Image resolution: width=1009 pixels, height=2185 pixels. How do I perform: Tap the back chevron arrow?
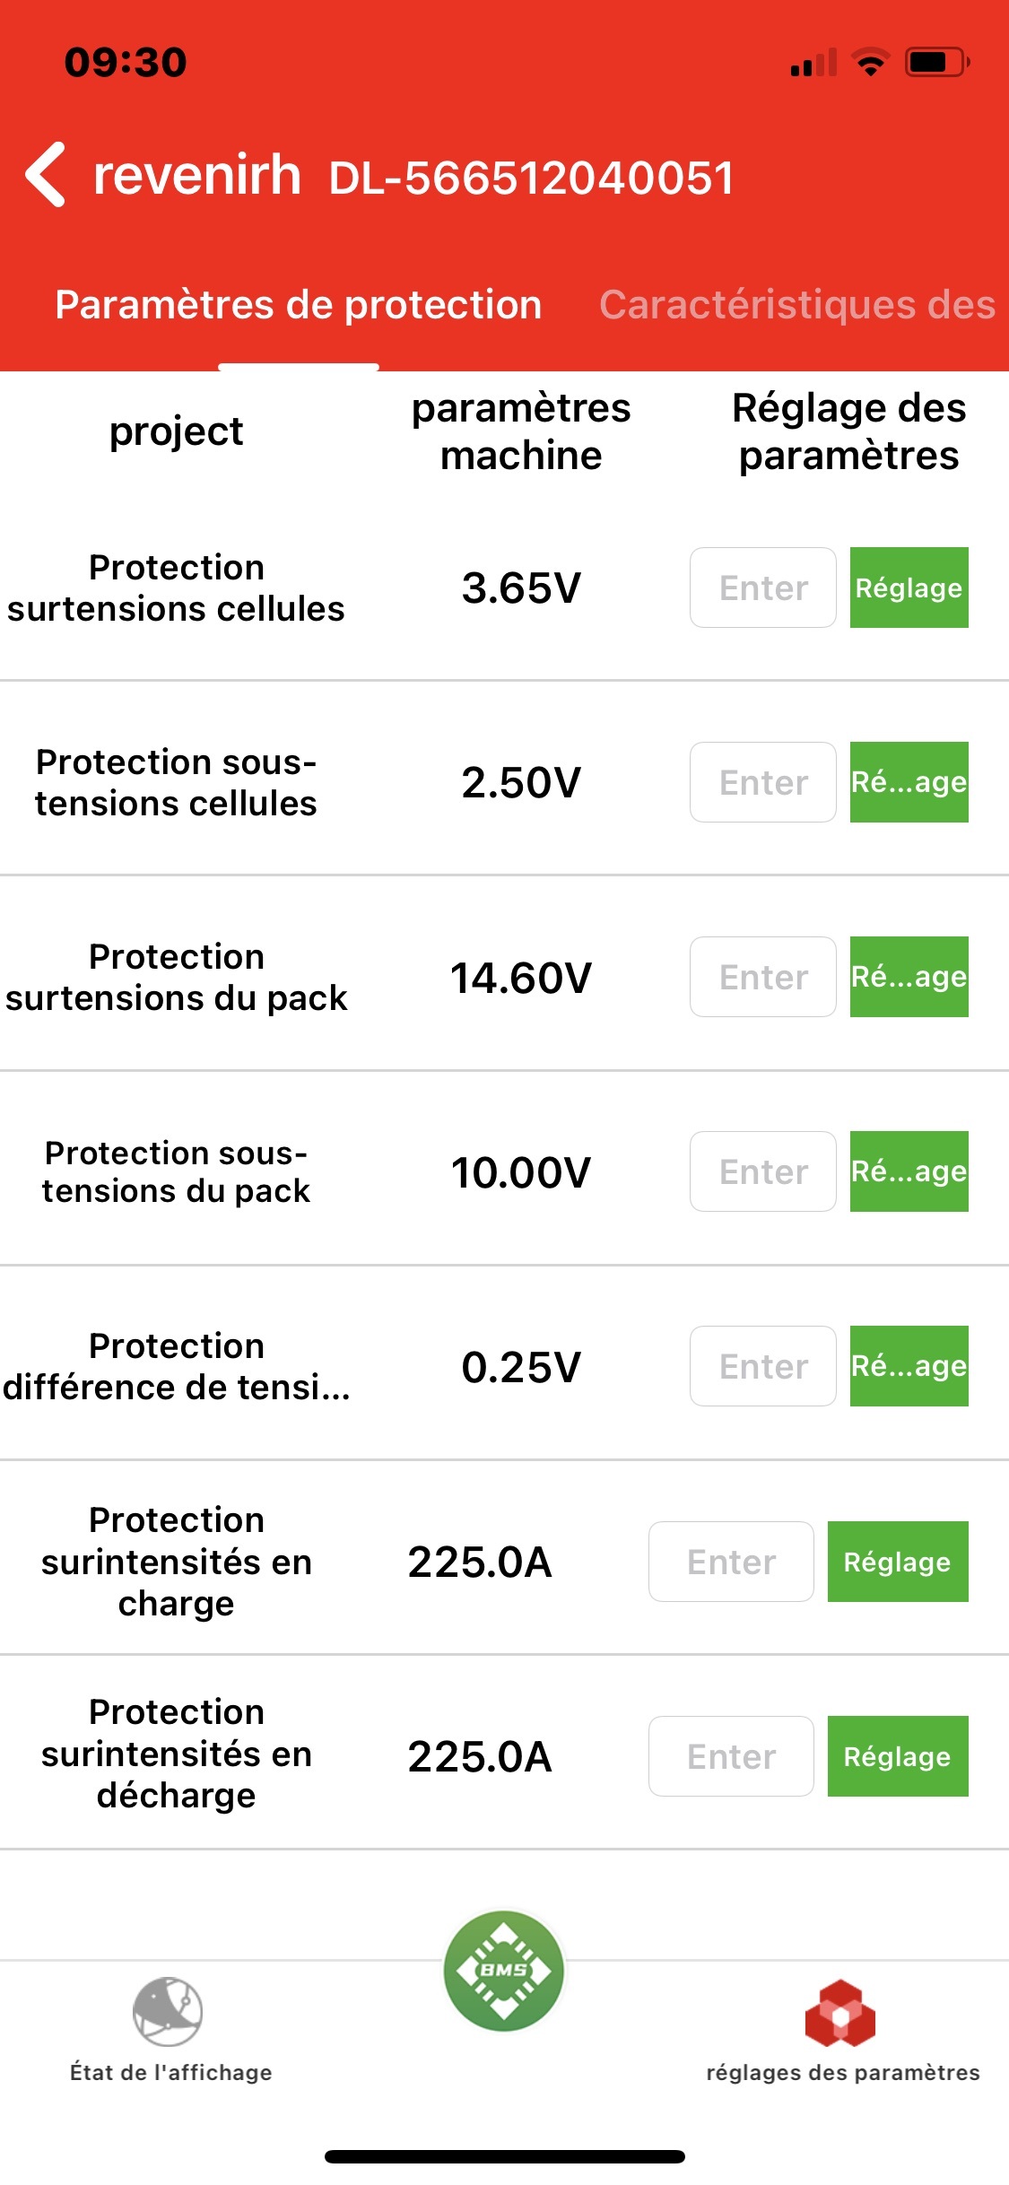coord(47,175)
